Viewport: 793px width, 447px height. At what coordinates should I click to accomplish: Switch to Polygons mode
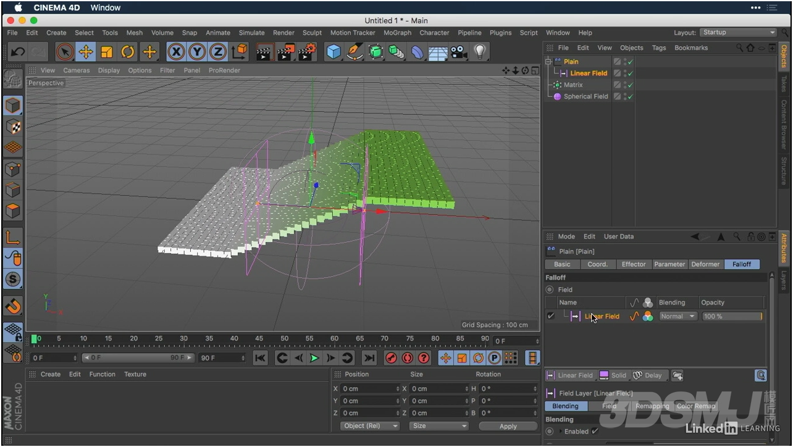[13, 211]
